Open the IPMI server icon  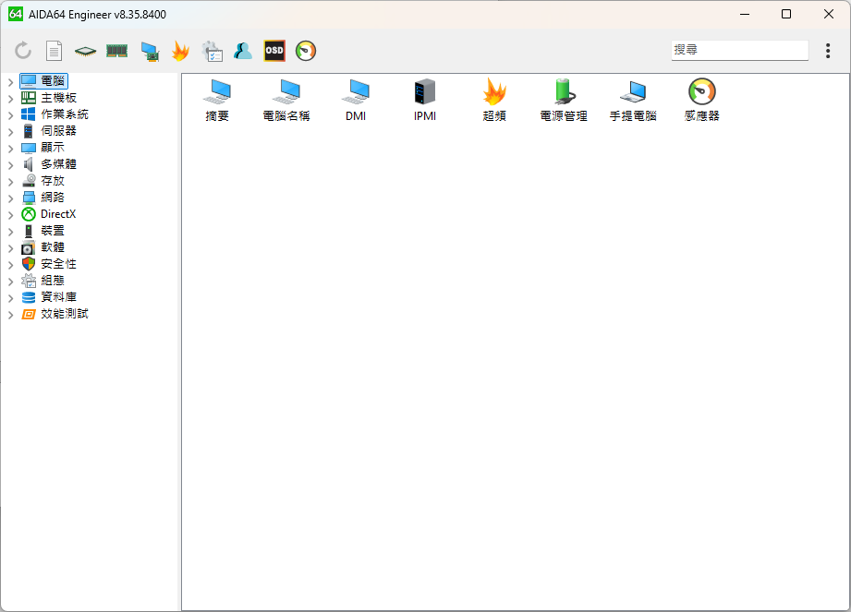point(425,101)
